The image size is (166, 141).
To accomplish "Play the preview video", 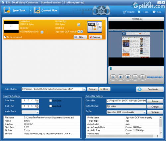I will [113, 77].
